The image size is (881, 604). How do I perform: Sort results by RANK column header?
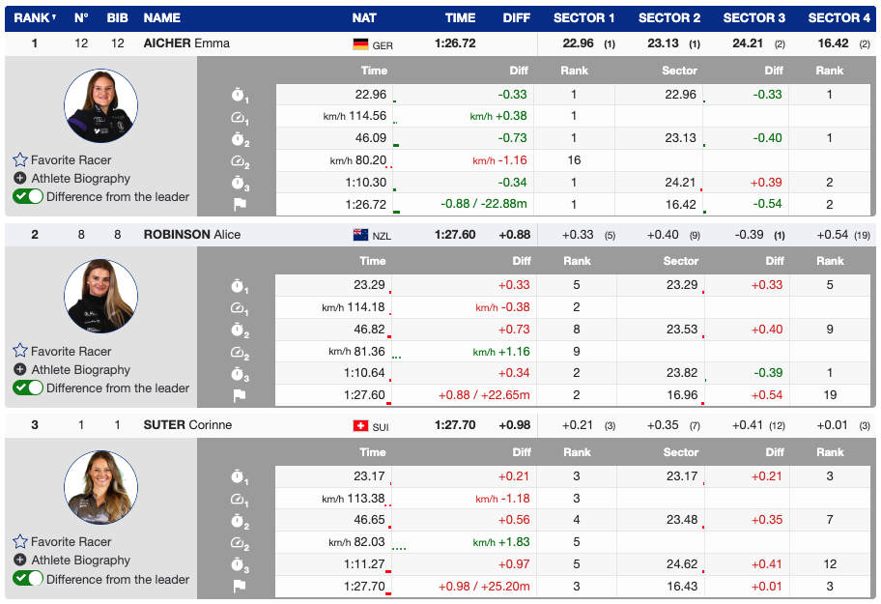[34, 17]
